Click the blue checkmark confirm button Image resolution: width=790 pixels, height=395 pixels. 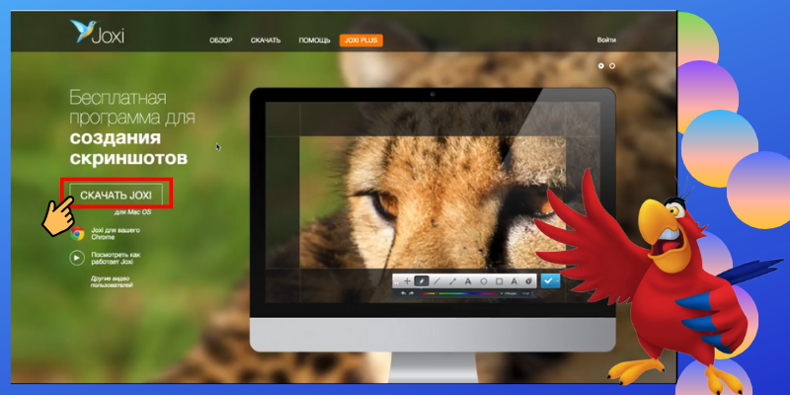pyautogui.click(x=548, y=280)
